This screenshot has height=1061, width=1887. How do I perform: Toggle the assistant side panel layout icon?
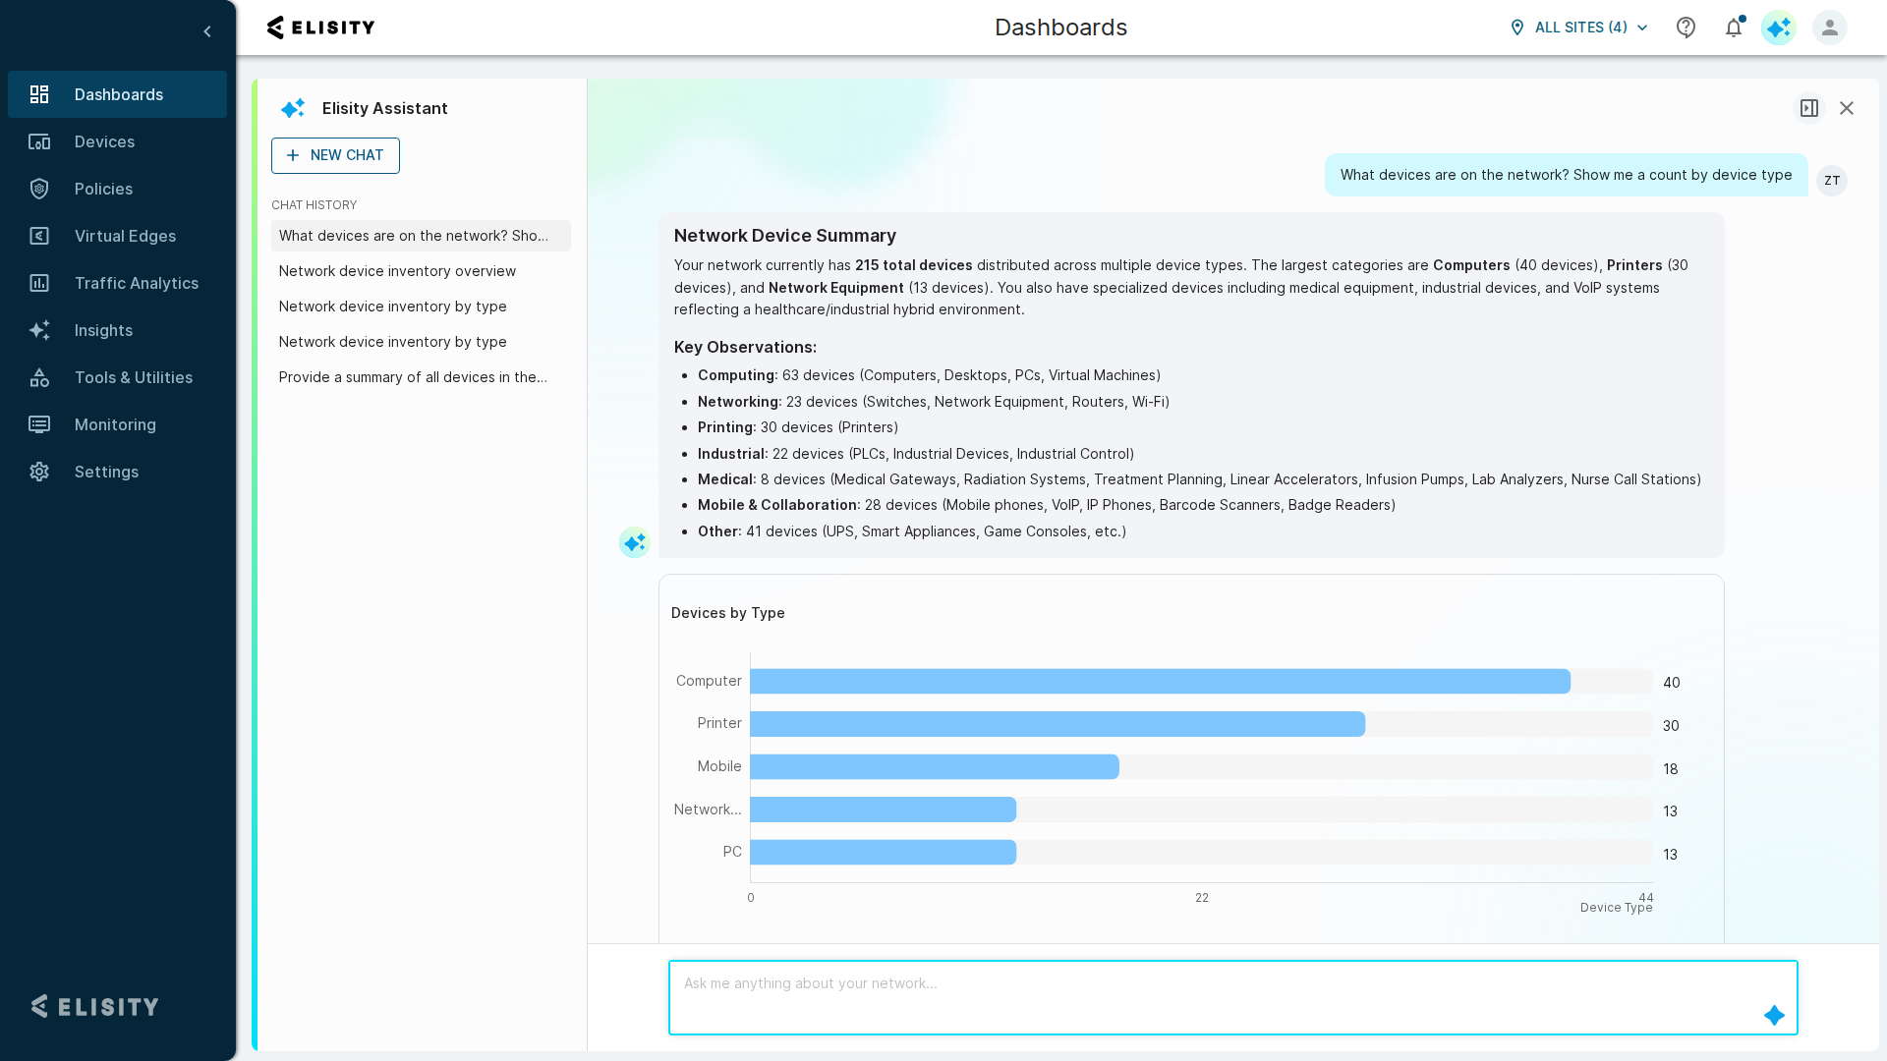coord(1809,108)
